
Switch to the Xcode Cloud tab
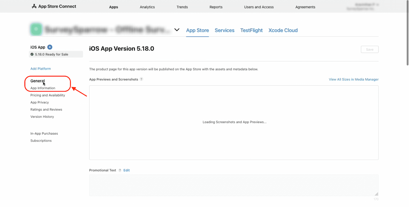(283, 30)
